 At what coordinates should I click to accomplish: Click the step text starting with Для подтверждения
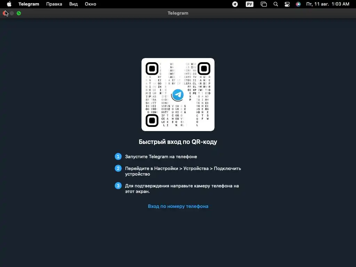pyautogui.click(x=182, y=188)
